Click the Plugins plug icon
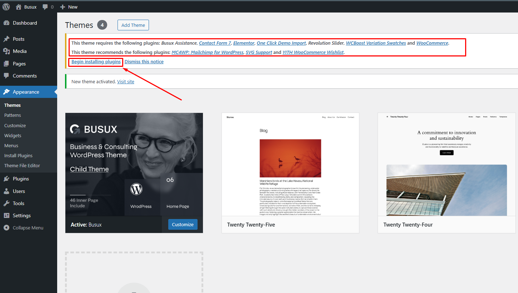This screenshot has height=293, width=518. 6,179
